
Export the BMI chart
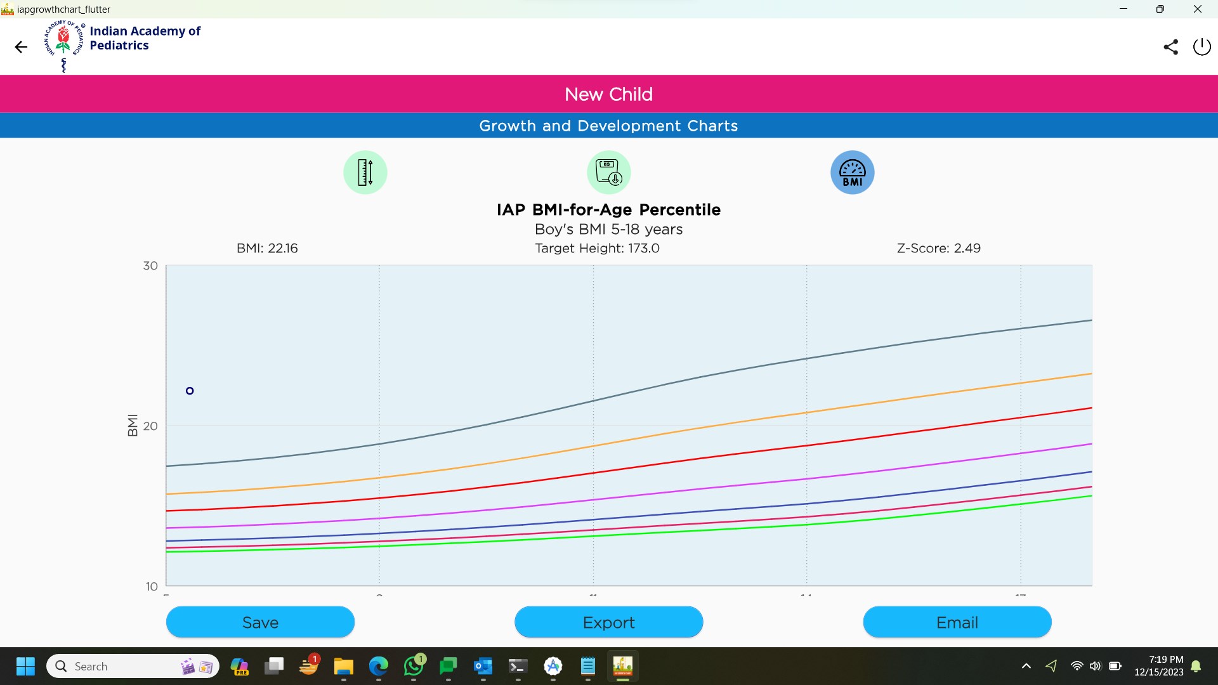[x=609, y=622]
